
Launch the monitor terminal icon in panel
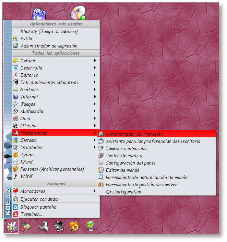point(59,227)
